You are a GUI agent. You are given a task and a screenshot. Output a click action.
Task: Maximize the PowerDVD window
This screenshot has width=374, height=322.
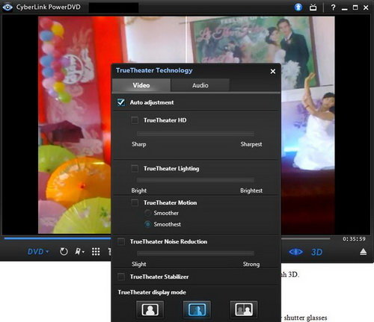[x=355, y=7]
